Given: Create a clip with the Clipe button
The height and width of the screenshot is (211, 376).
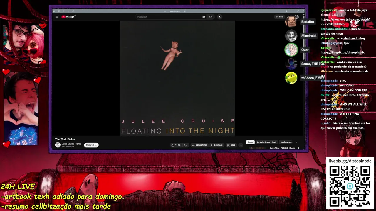Looking at the screenshot, I should tap(231, 145).
